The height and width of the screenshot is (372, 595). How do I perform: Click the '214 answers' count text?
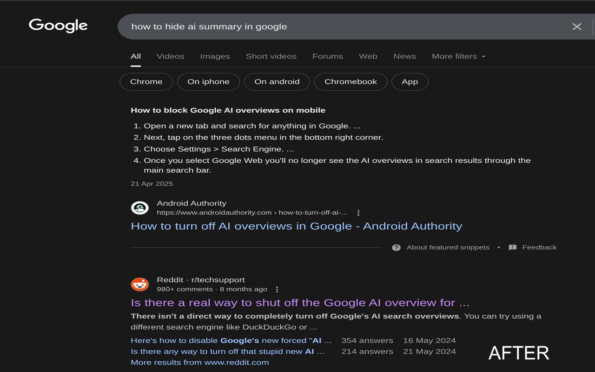coord(367,352)
